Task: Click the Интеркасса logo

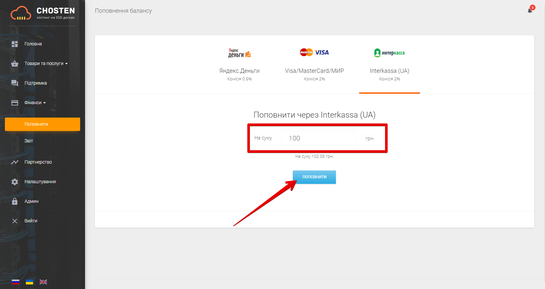Action: point(389,53)
